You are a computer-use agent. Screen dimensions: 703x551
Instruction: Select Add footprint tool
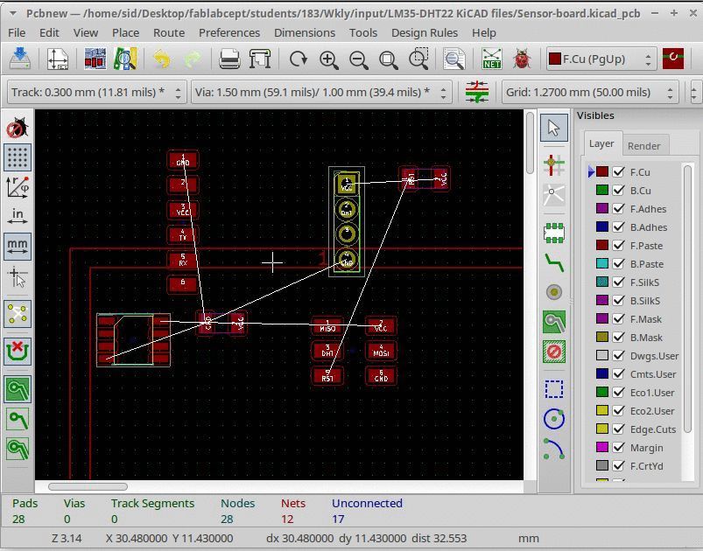pyautogui.click(x=554, y=233)
